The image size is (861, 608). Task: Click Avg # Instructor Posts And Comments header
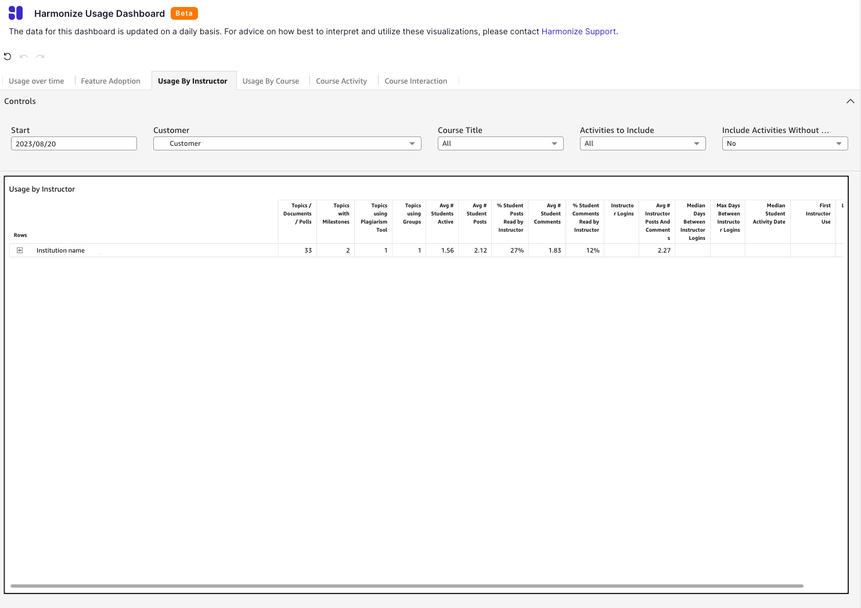(657, 222)
